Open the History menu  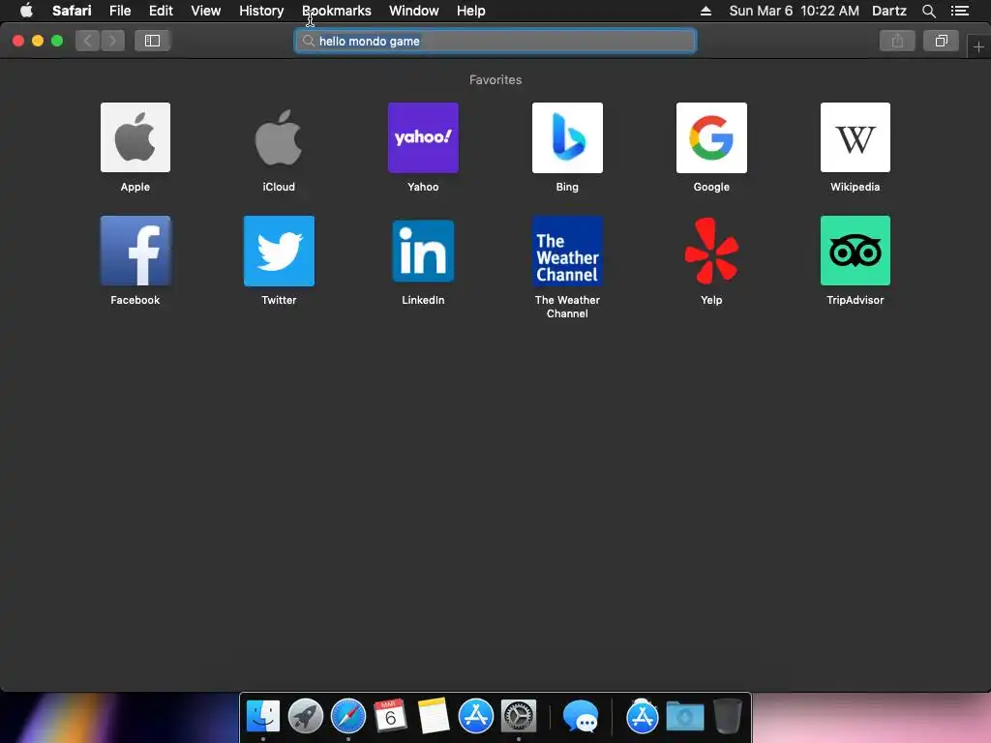(x=261, y=11)
